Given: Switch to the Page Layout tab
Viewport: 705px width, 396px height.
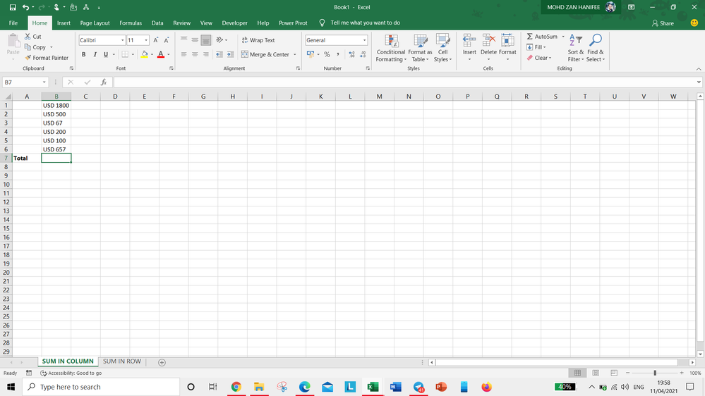Looking at the screenshot, I should [x=95, y=23].
